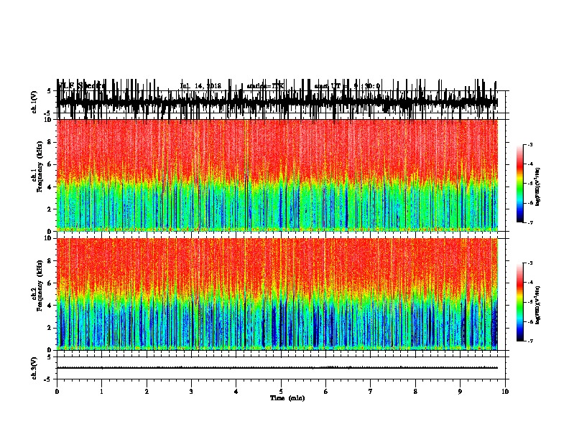Click the log(PSD) label beside the ch.1 color bar
This screenshot has width=569, height=439.
click(x=538, y=187)
